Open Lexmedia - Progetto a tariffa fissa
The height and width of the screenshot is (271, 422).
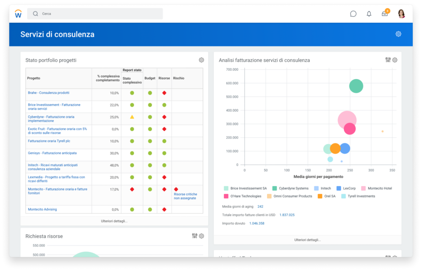pos(56,179)
